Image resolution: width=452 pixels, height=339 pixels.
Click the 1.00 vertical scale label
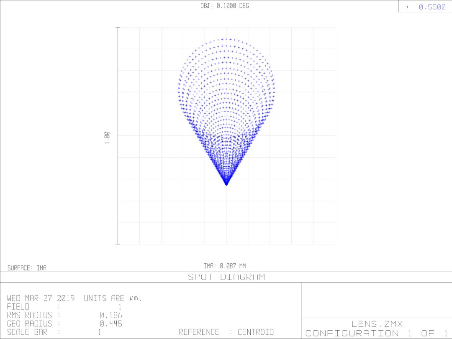pyautogui.click(x=107, y=138)
